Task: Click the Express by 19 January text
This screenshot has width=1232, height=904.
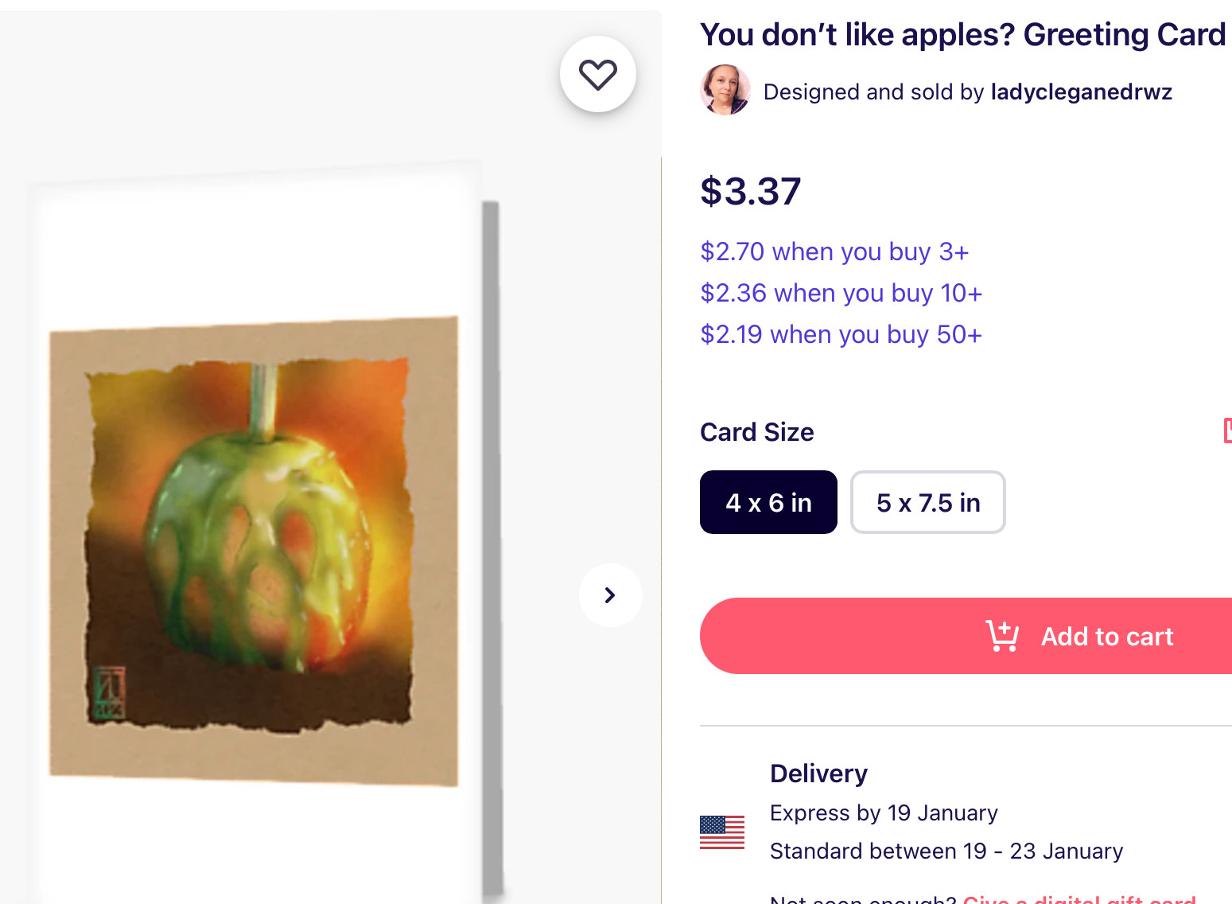Action: coord(884,812)
